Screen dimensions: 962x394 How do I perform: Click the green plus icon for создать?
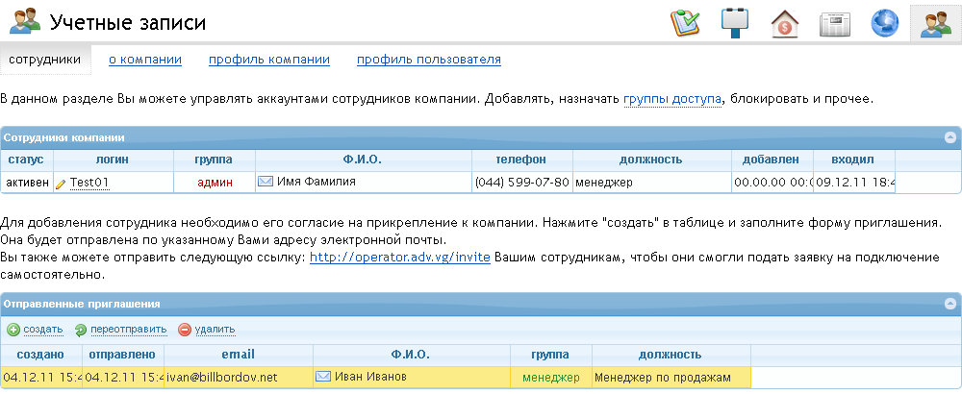13,330
